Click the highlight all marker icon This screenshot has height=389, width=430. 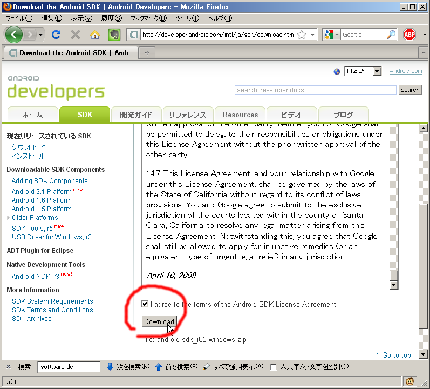[x=207, y=367]
